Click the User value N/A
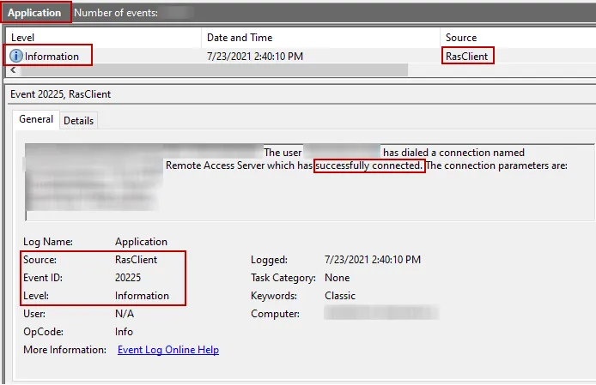The height and width of the screenshot is (385, 596). point(125,314)
